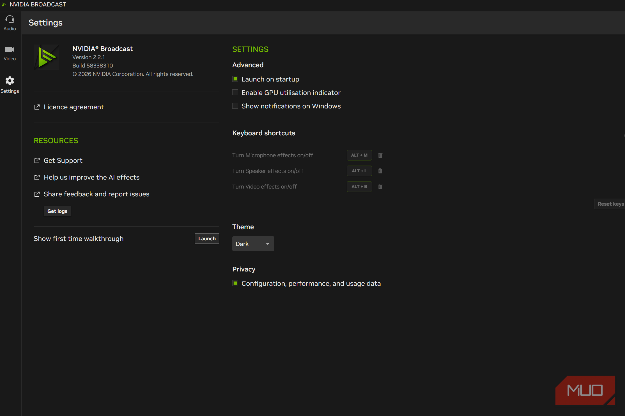Viewport: 625px width, 416px height.
Task: Click the NVIDIA Corporation copyright text
Action: pyautogui.click(x=133, y=74)
